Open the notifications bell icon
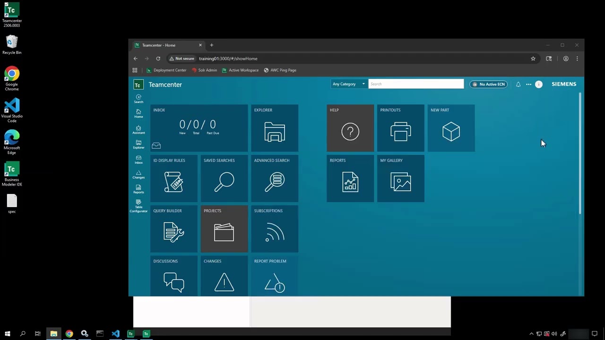This screenshot has height=340, width=605. point(518,84)
